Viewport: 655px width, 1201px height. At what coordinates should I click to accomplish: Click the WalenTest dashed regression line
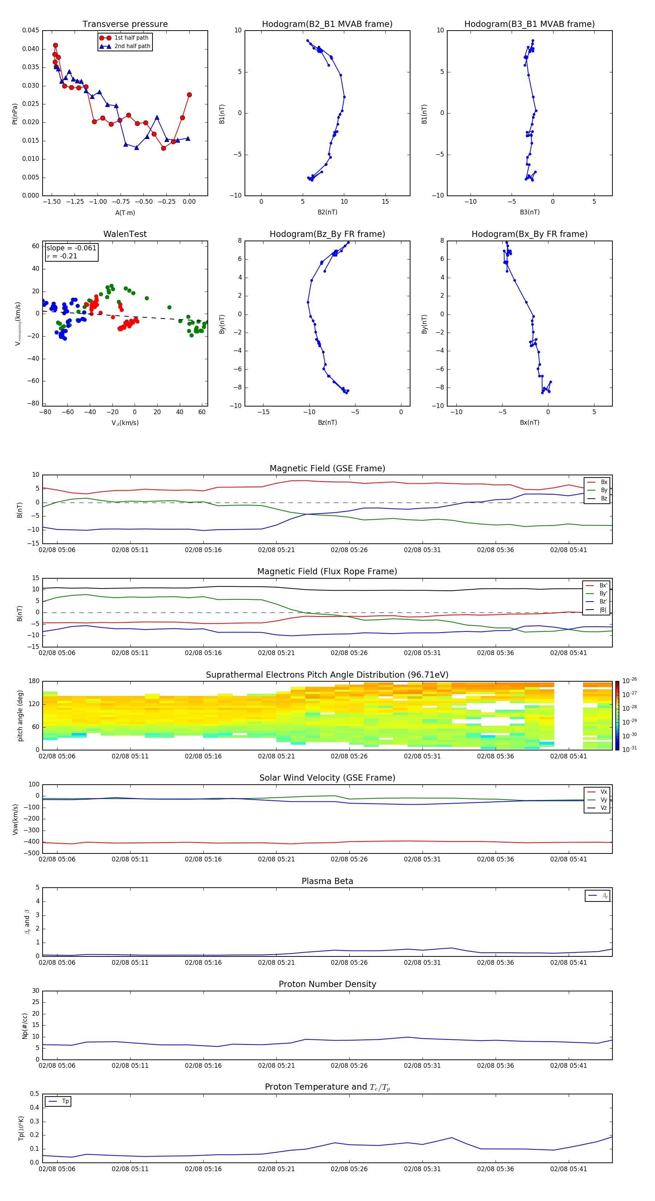pos(125,316)
